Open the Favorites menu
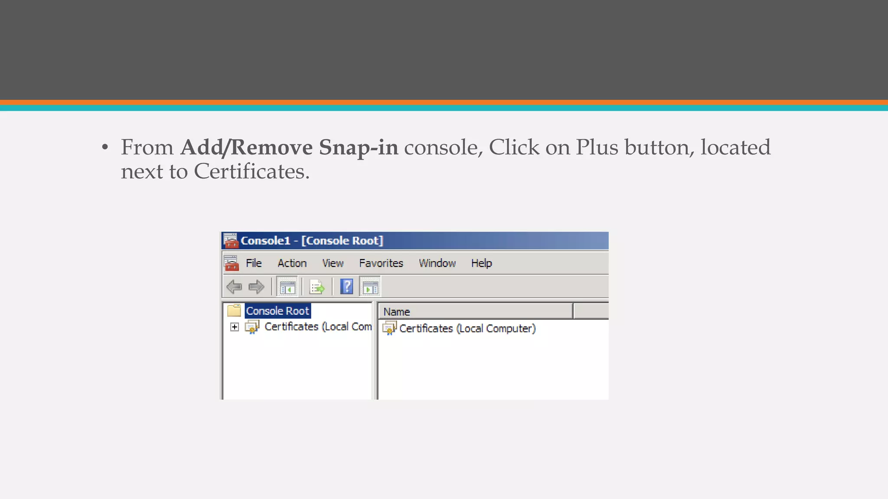Image resolution: width=888 pixels, height=499 pixels. point(381,263)
